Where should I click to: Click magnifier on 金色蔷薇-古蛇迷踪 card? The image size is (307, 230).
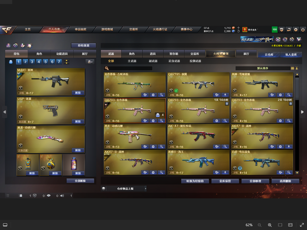pyautogui.click(x=161, y=95)
